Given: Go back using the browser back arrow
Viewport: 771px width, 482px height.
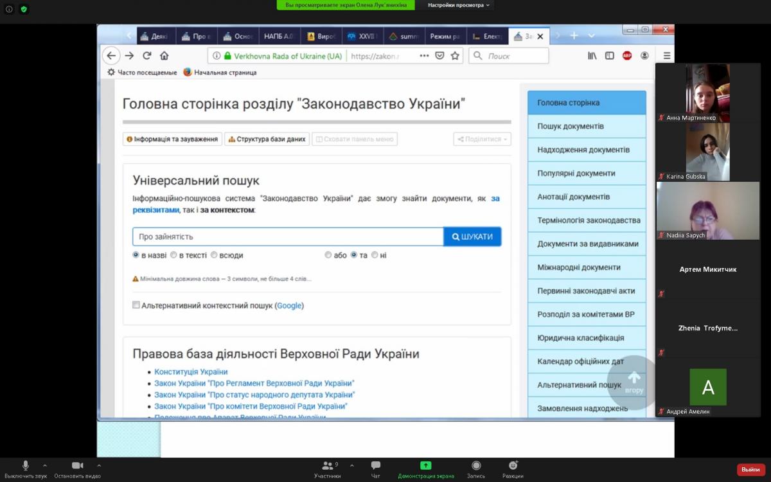Looking at the screenshot, I should click(111, 55).
